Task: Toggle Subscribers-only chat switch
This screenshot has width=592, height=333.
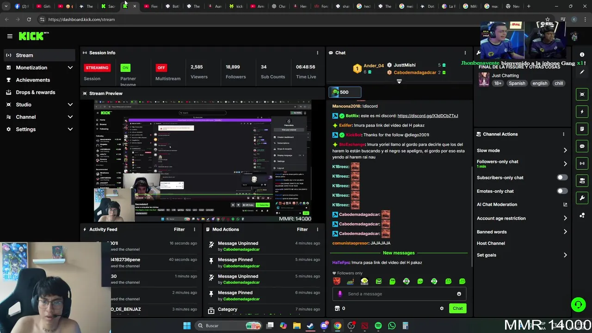Action: [x=562, y=178]
